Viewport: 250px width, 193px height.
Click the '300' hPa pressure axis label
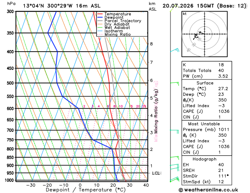(11, 12)
